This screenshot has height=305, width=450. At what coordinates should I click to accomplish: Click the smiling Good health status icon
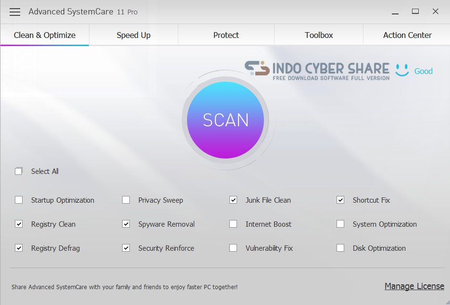click(x=401, y=71)
